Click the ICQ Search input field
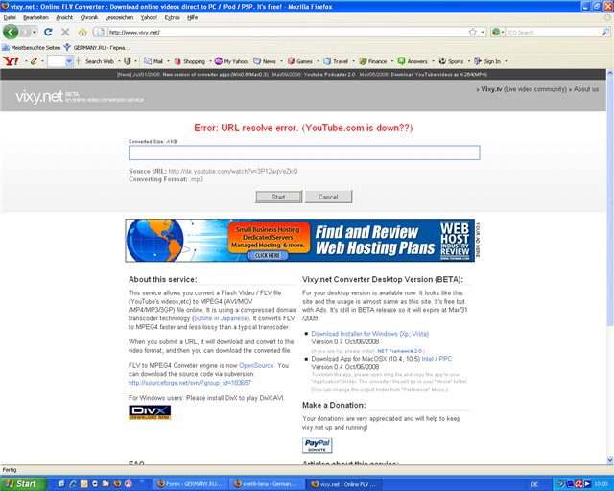 [553, 32]
